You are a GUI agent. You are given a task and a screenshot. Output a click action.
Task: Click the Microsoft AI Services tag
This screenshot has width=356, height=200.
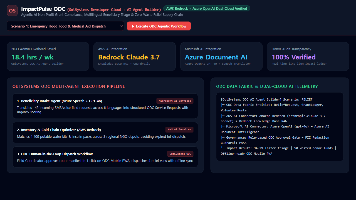[x=175, y=101]
